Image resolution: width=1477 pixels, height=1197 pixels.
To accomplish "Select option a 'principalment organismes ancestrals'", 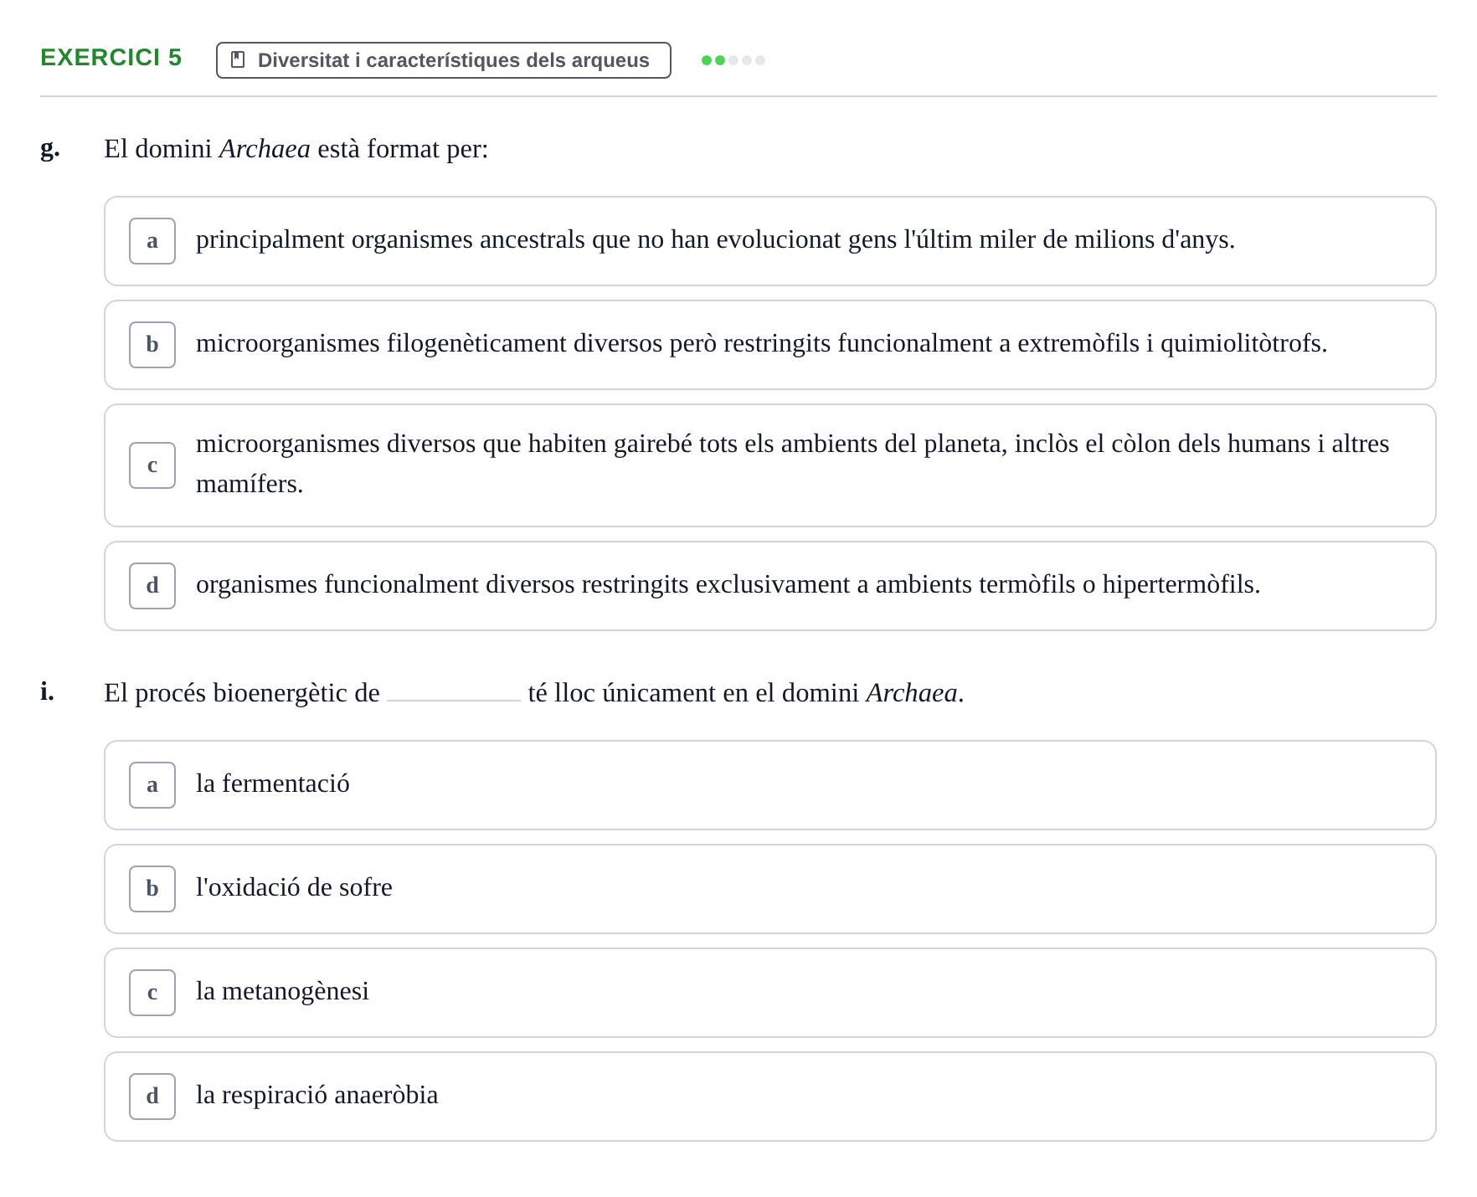I will click(770, 241).
